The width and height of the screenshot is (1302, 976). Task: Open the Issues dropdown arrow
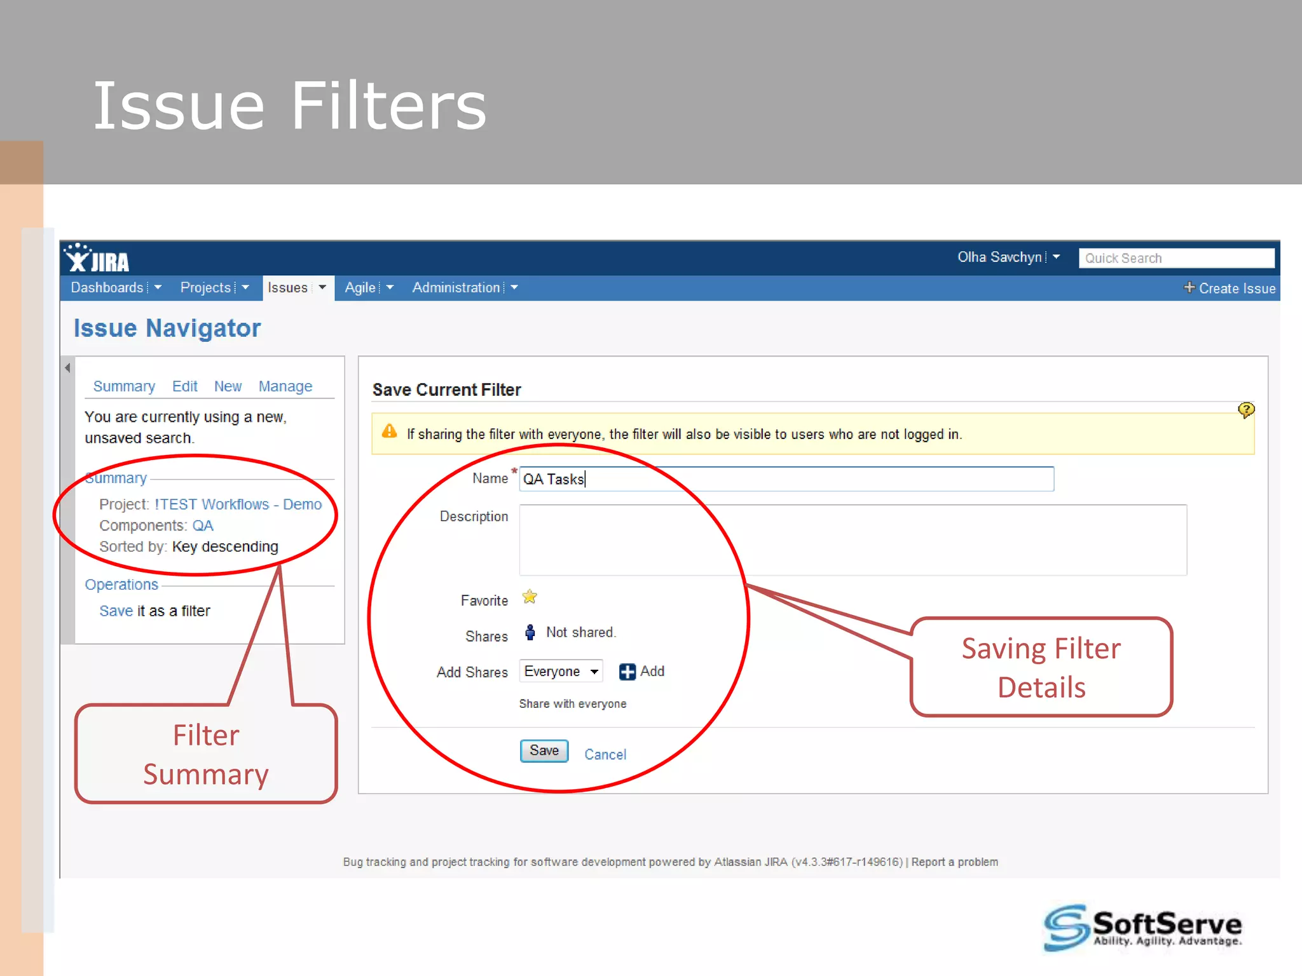pos(322,288)
